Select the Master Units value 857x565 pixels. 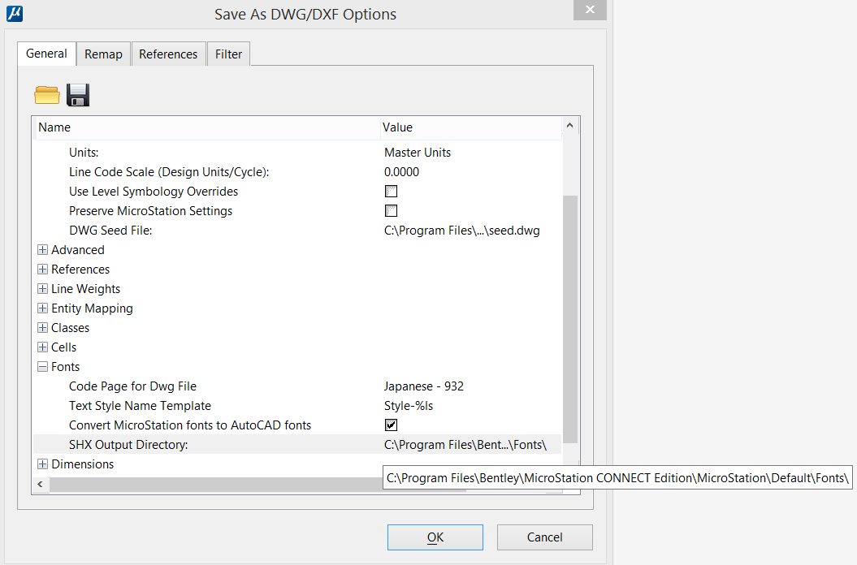click(x=418, y=153)
